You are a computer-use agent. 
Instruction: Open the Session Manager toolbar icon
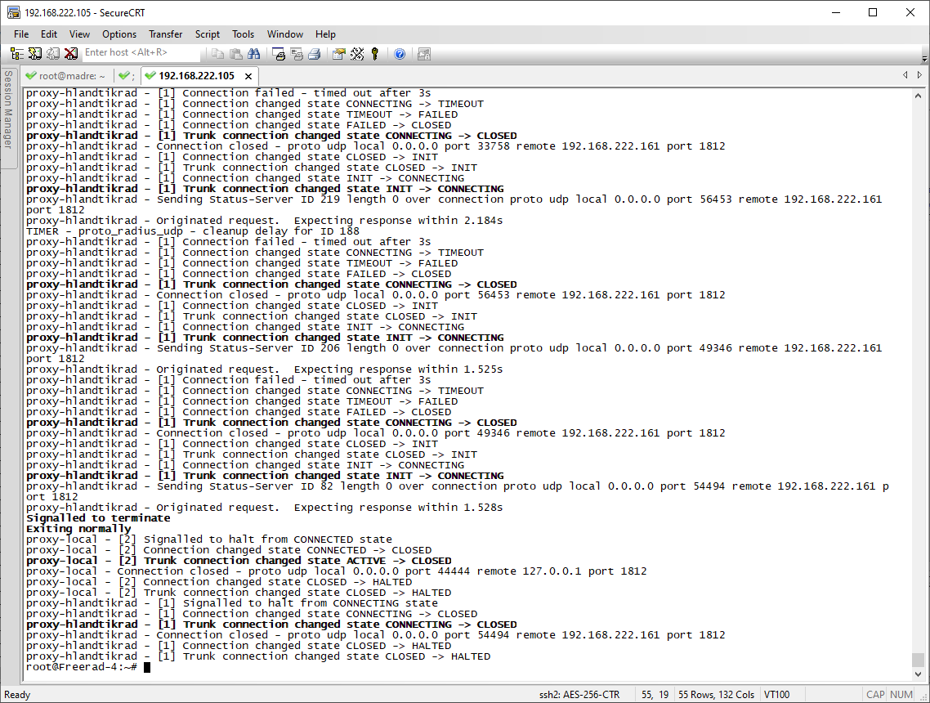pos(16,54)
